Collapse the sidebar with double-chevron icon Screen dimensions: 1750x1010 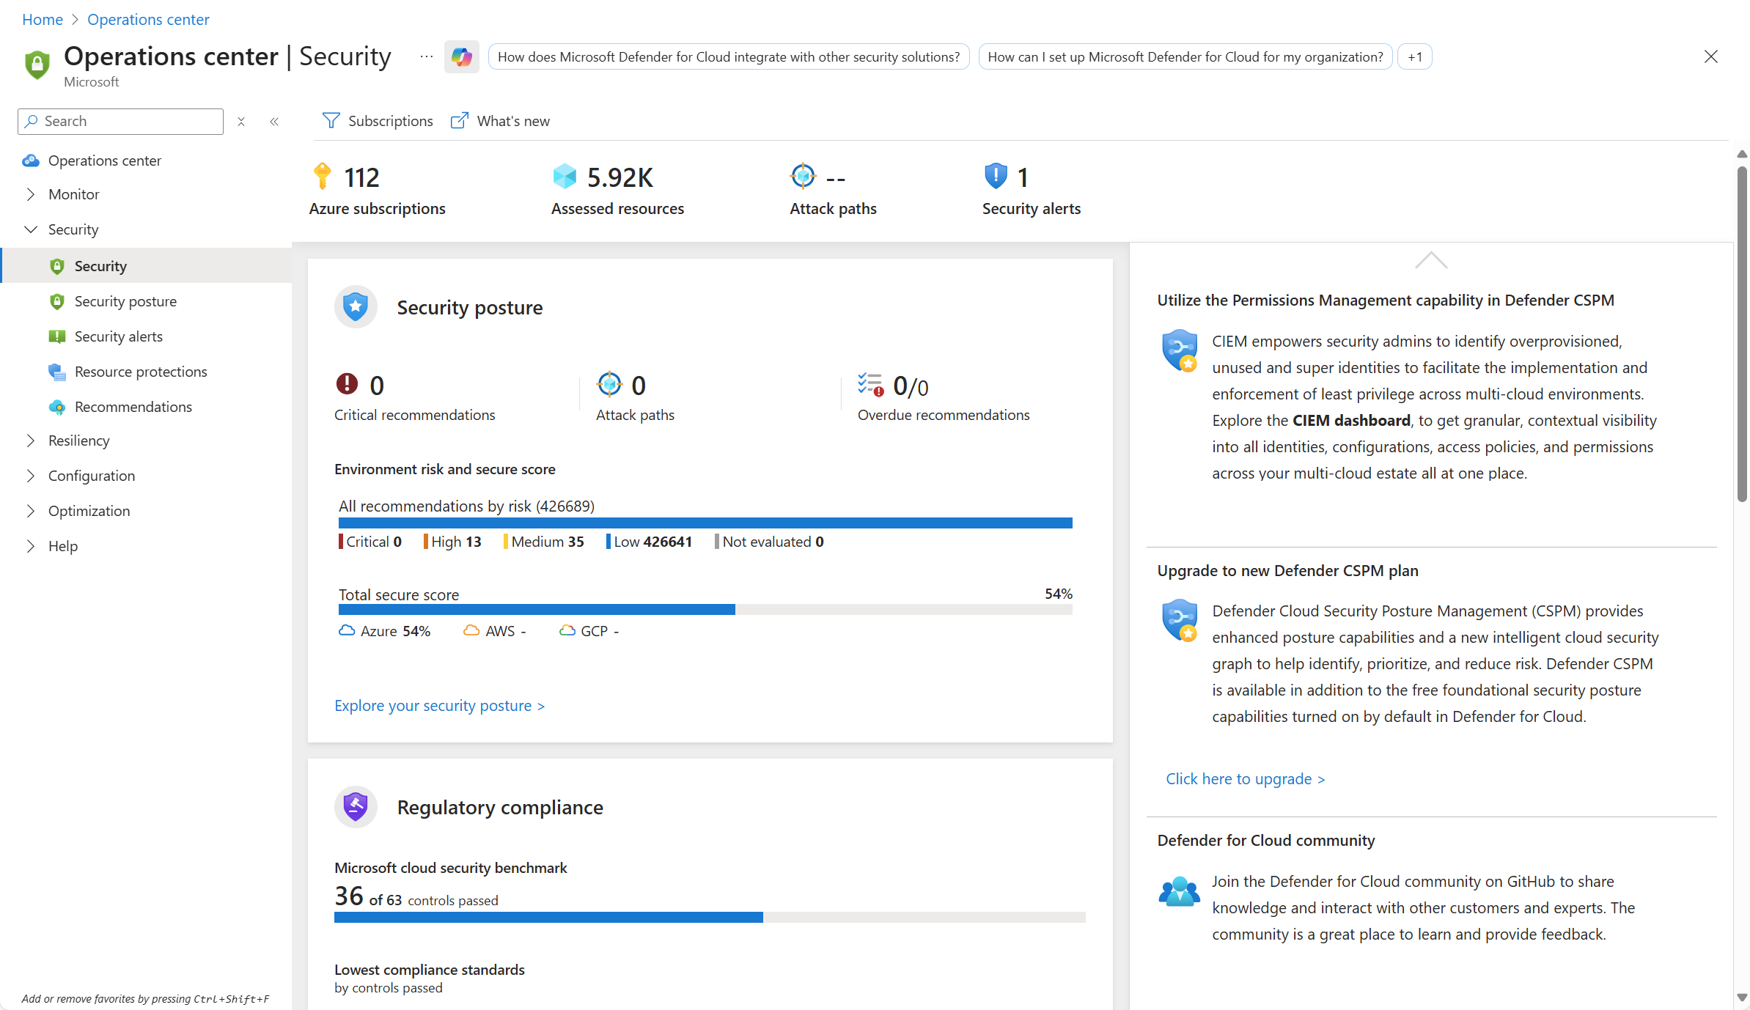pyautogui.click(x=274, y=122)
